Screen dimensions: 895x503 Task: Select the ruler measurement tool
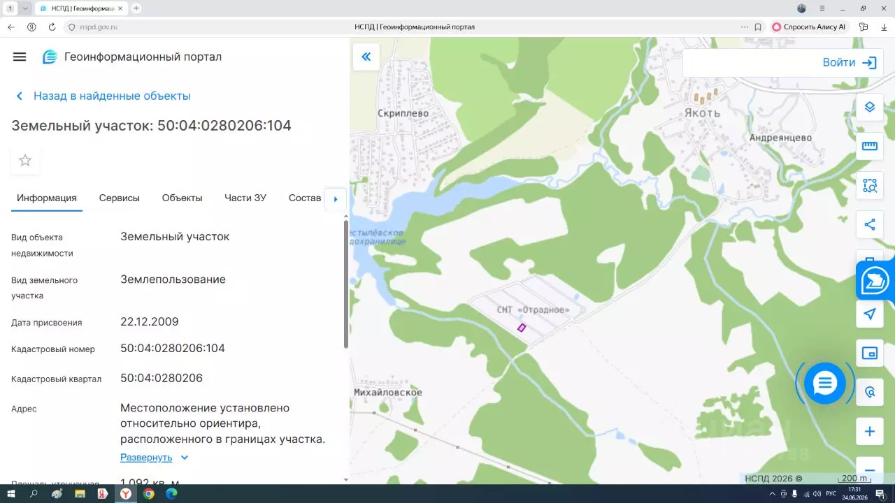click(x=870, y=146)
